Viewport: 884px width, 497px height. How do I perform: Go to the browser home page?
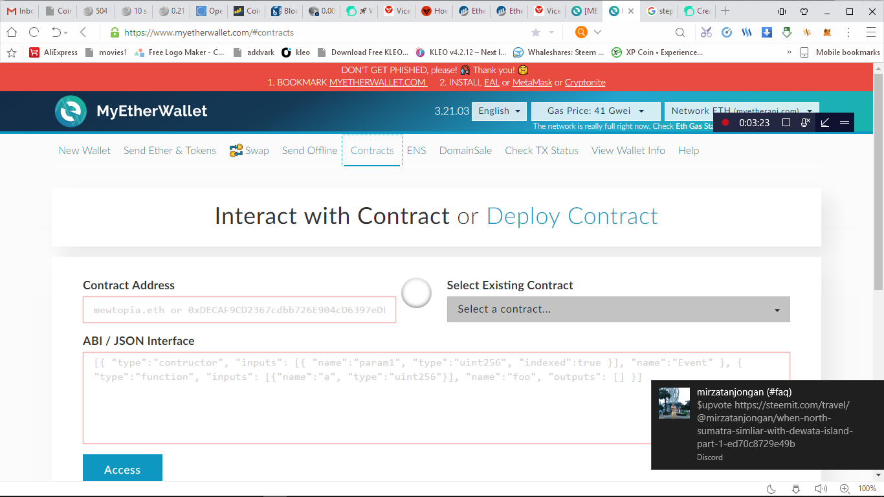coord(12,32)
